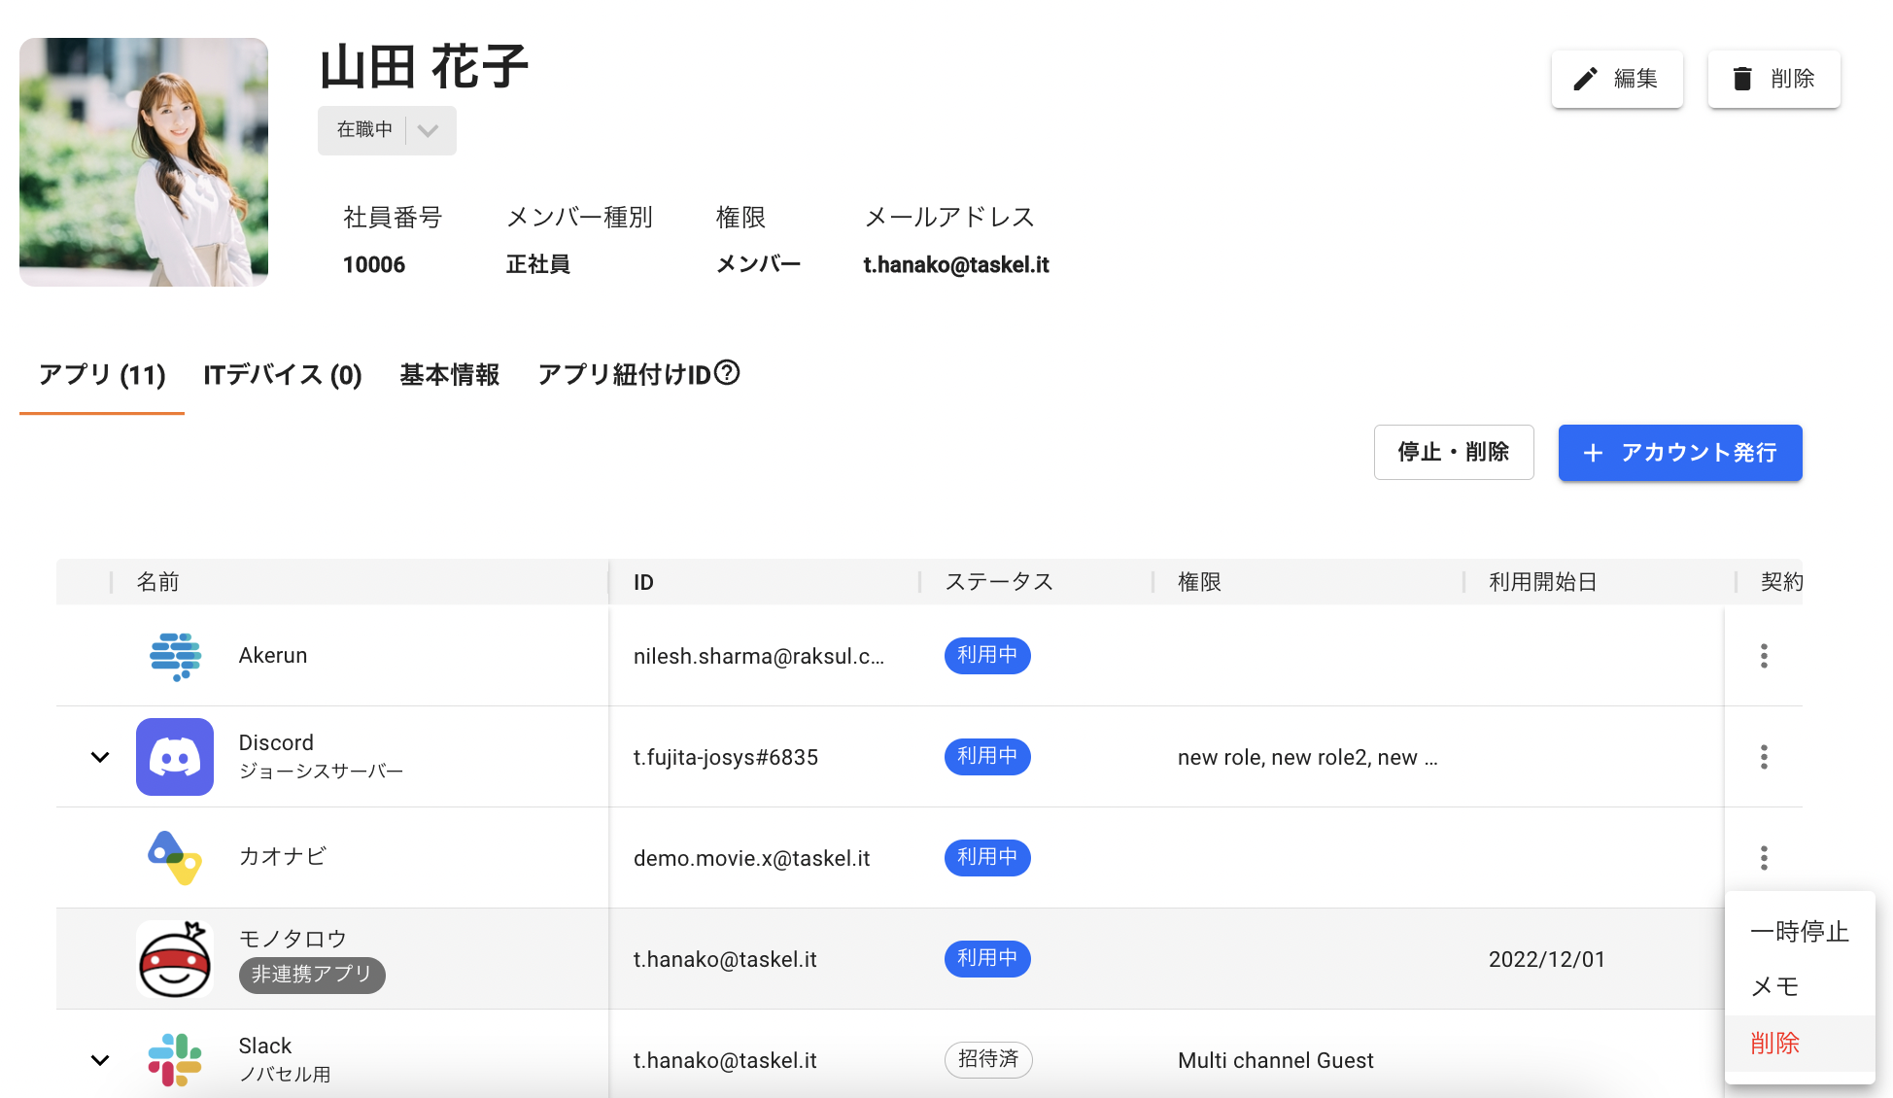This screenshot has width=1893, height=1098.
Task: Open the three-dot menu for カオナビ row
Action: click(1764, 858)
